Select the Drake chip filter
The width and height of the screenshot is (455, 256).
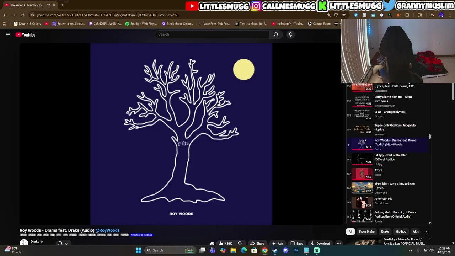(385, 231)
